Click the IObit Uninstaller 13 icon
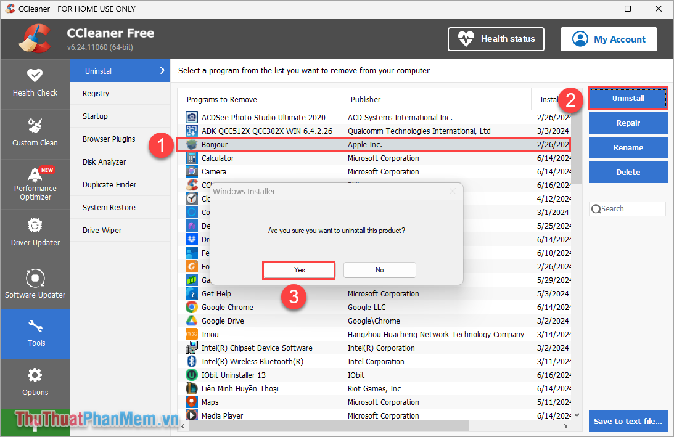The height and width of the screenshot is (437, 674). (x=191, y=375)
